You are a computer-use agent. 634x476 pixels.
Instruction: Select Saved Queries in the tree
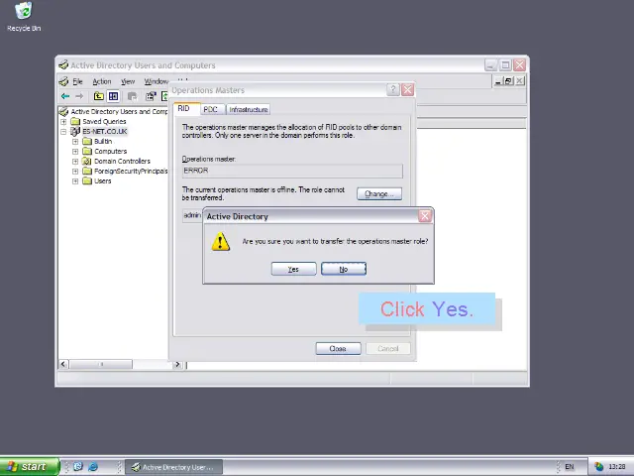[104, 121]
